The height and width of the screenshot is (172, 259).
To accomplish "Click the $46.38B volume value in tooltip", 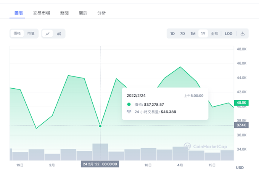I will tap(168, 112).
